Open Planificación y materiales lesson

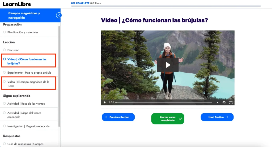23,32
